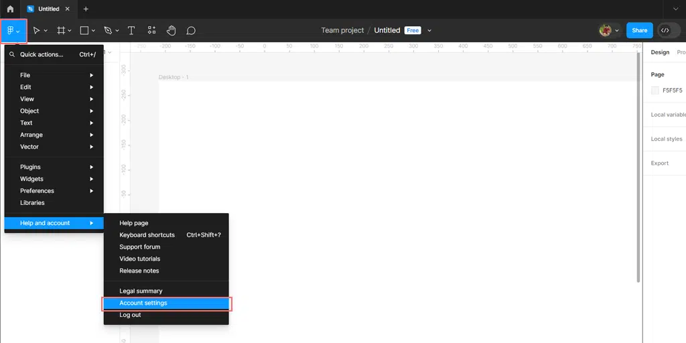The image size is (686, 343).
Task: Open Legal summary entry
Action: pos(166,291)
